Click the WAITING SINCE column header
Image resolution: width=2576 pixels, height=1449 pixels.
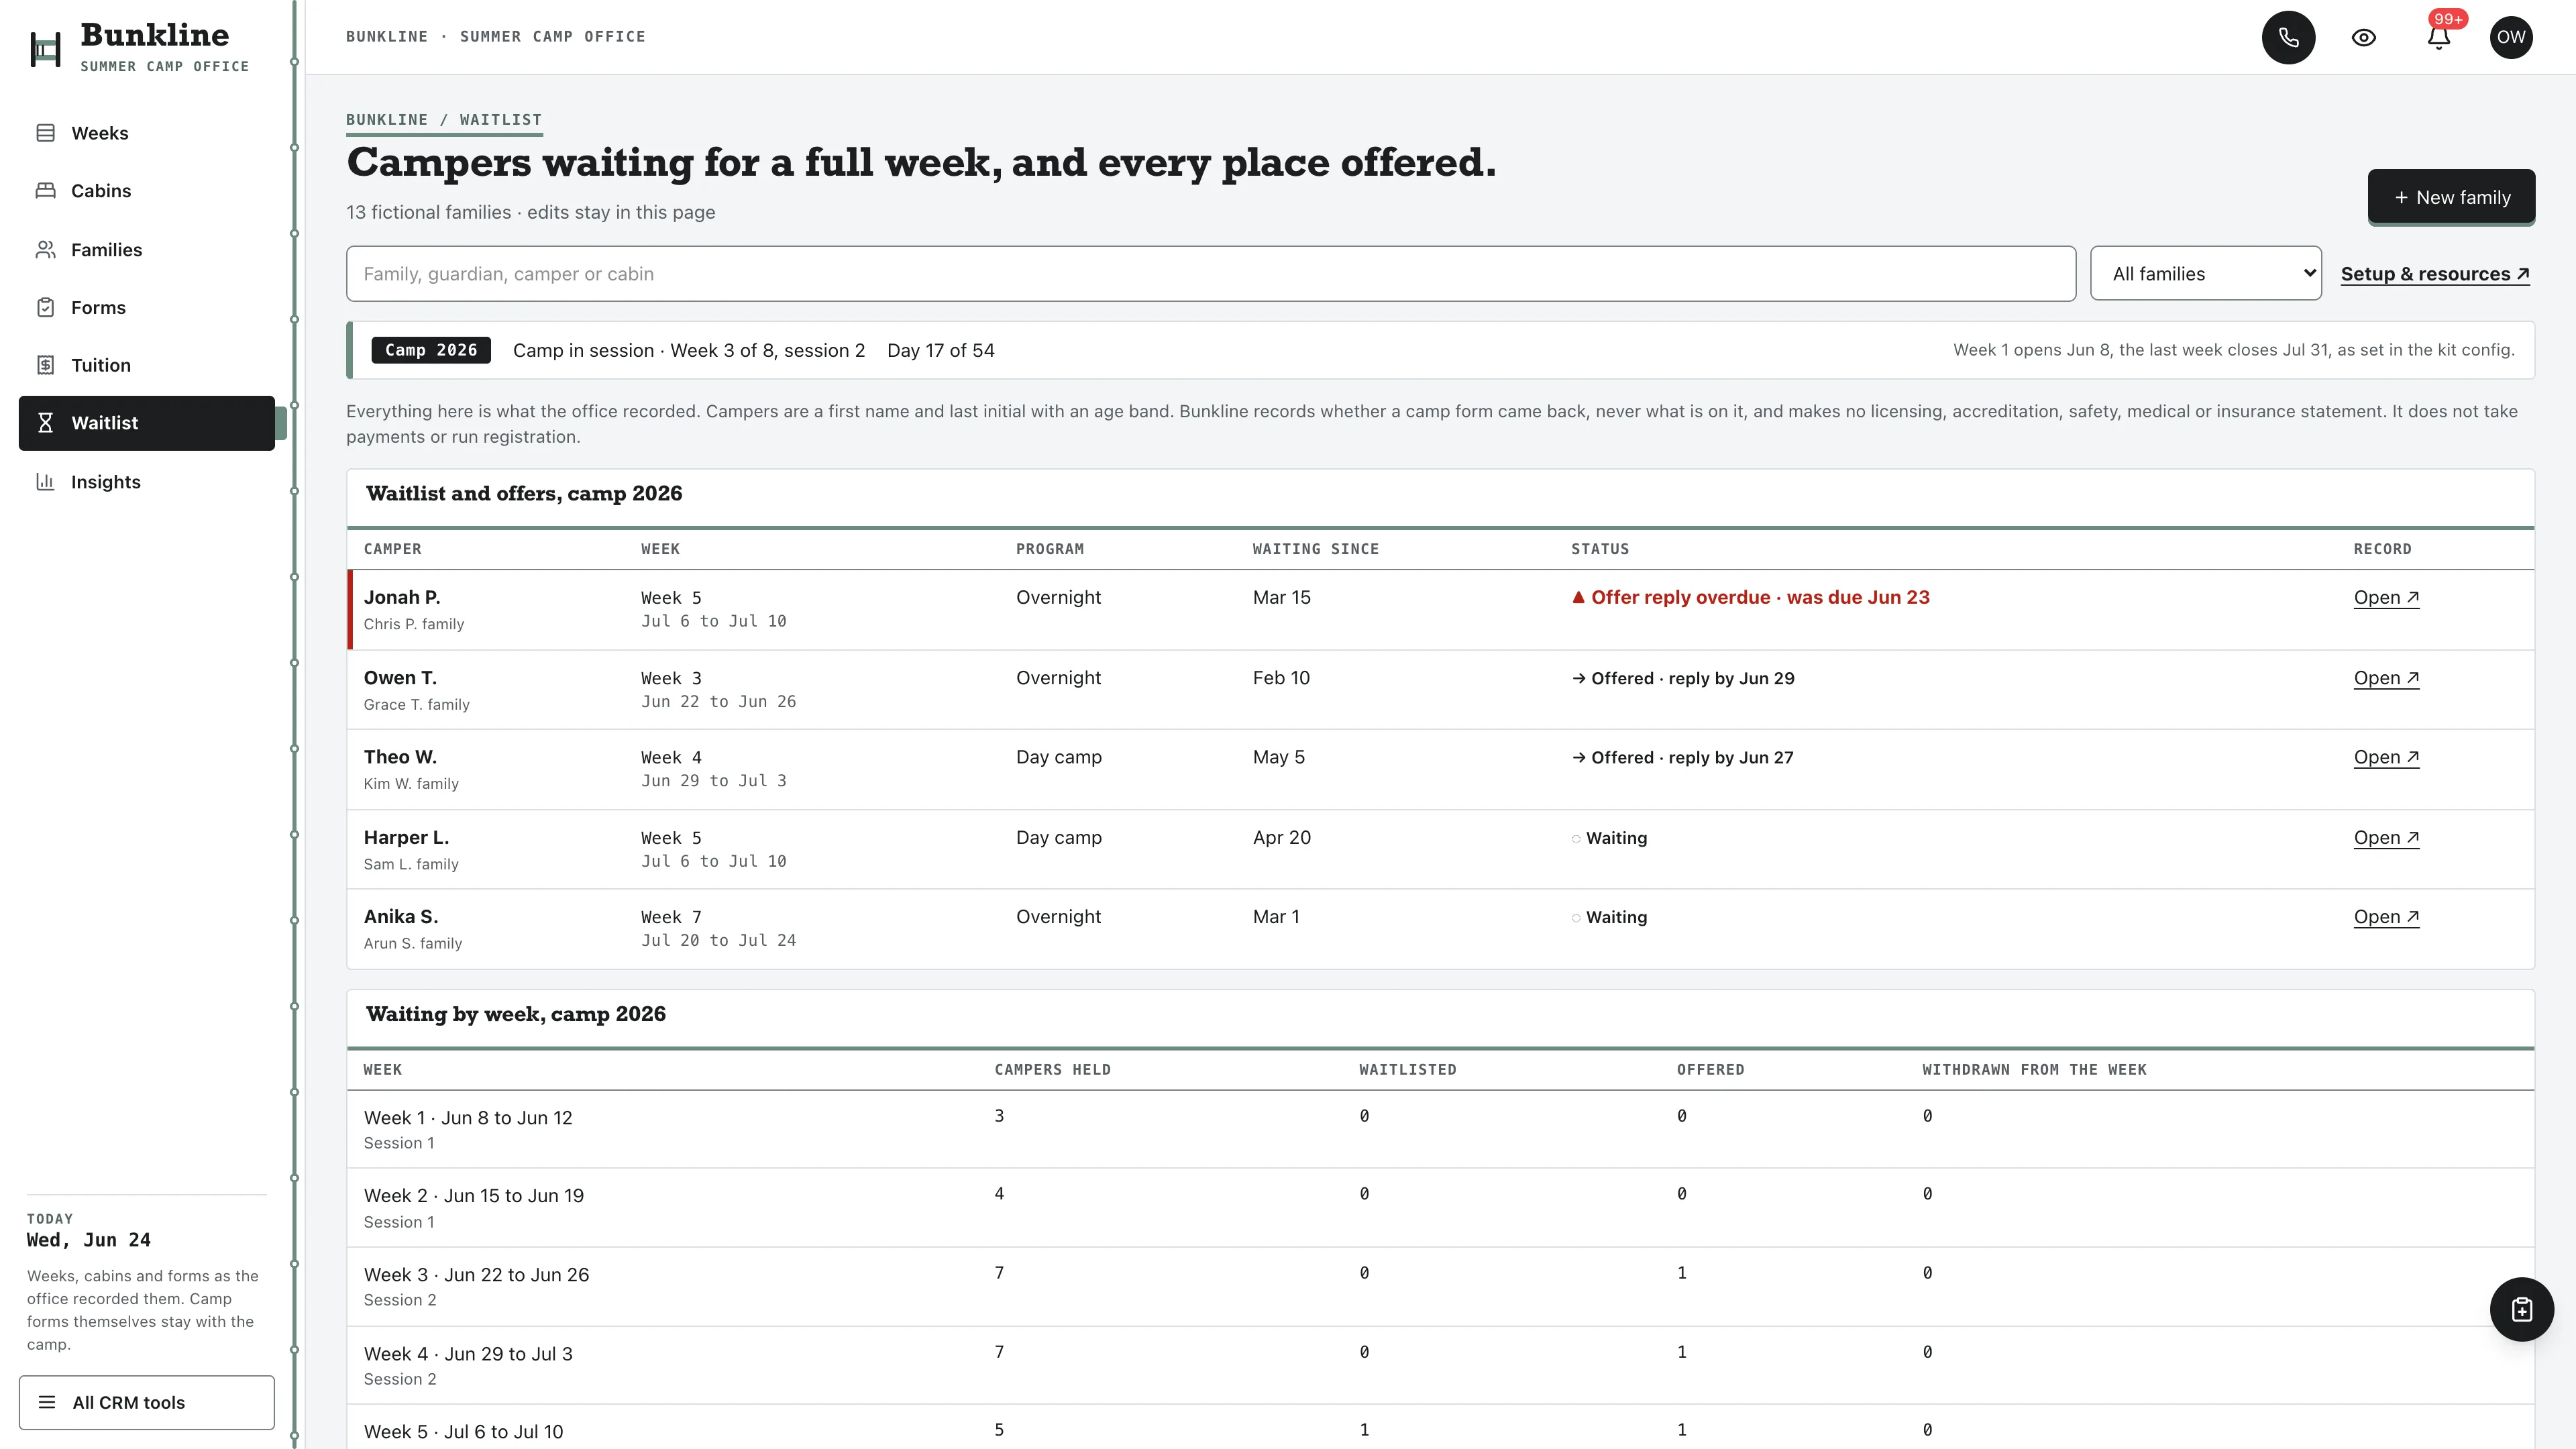coord(1315,549)
